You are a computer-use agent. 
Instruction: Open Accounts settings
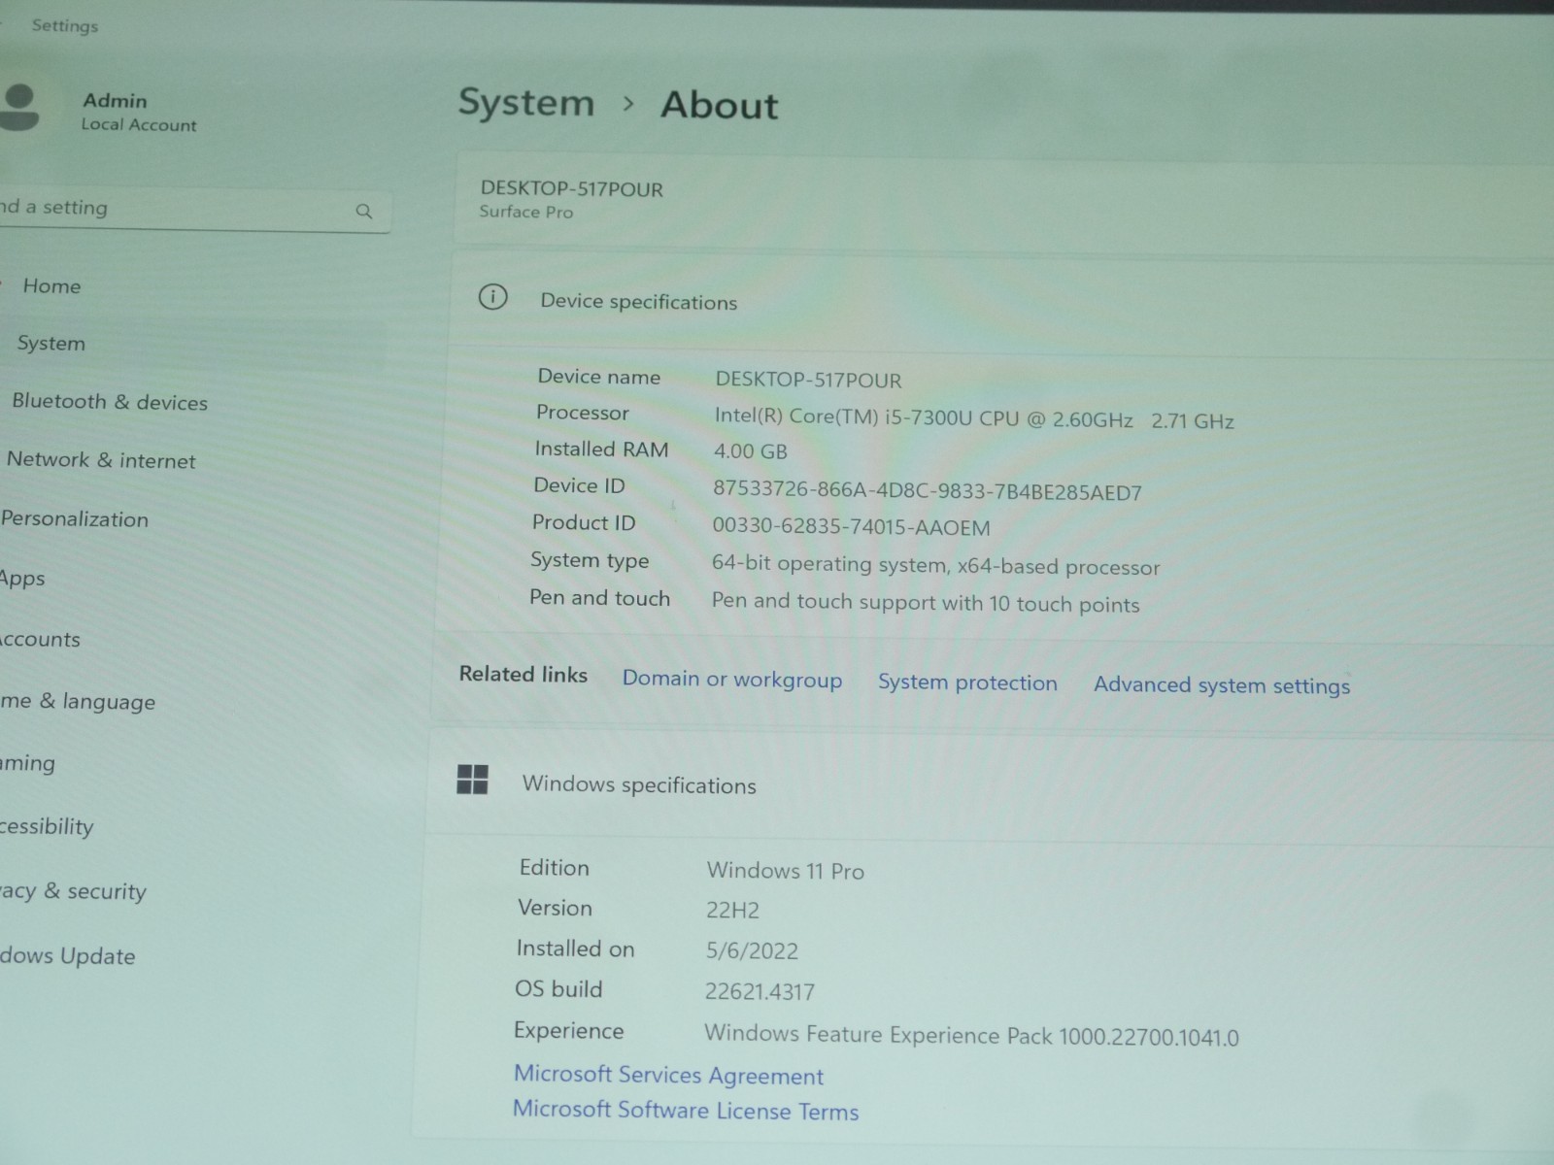pyautogui.click(x=41, y=640)
